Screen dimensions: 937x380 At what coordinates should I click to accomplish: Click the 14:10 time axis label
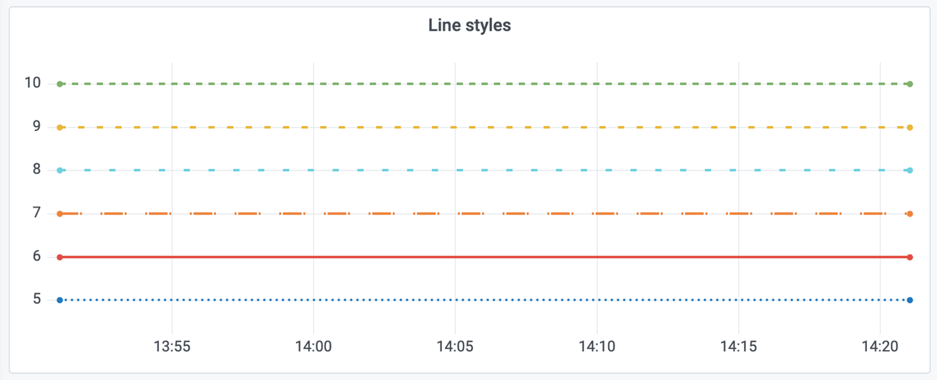(x=597, y=347)
